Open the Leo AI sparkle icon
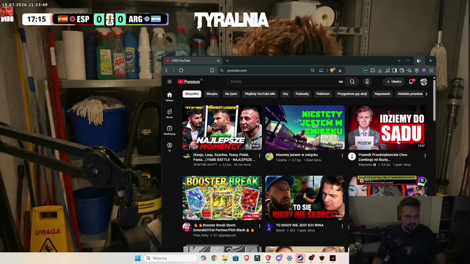Viewport: 470px width, 264px height. (x=409, y=70)
